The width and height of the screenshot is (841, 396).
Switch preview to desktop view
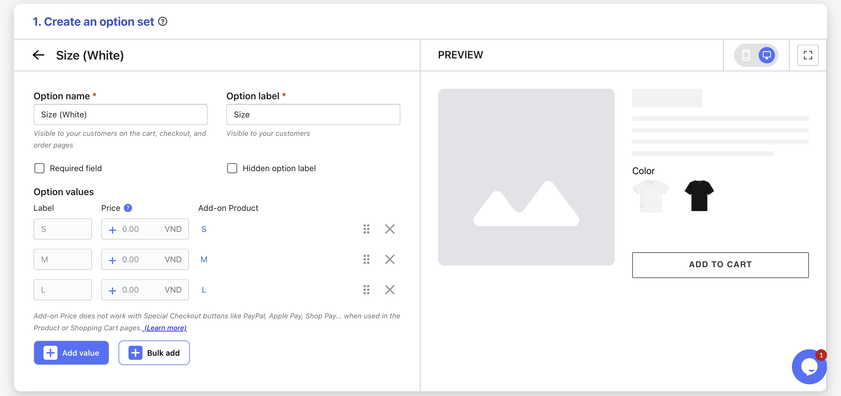(x=766, y=55)
